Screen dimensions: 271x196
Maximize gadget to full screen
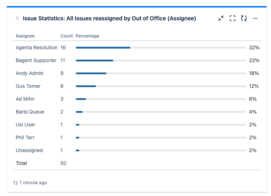(x=232, y=18)
